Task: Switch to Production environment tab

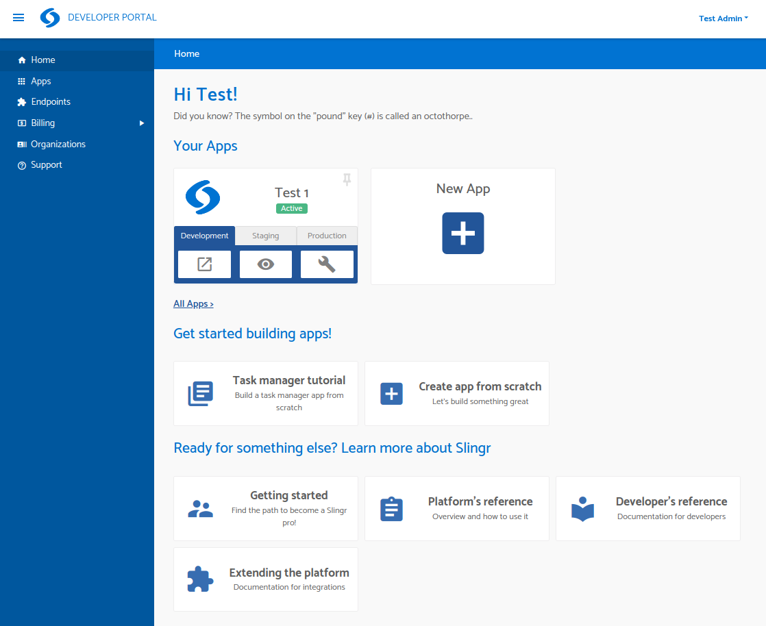Action: (327, 236)
